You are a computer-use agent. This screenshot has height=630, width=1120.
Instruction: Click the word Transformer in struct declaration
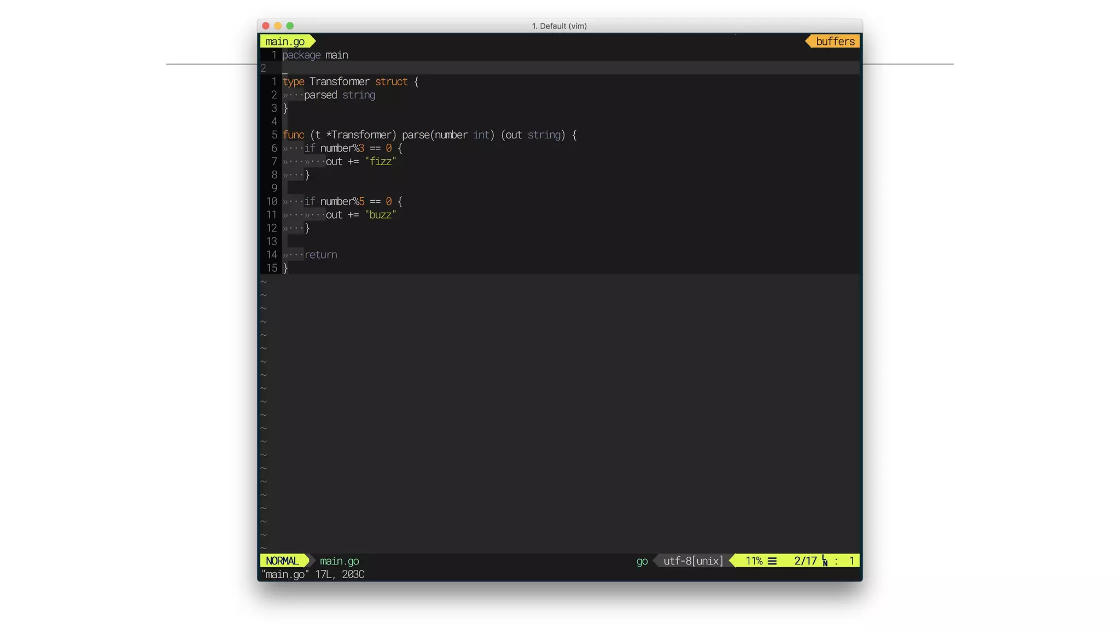[x=339, y=81]
